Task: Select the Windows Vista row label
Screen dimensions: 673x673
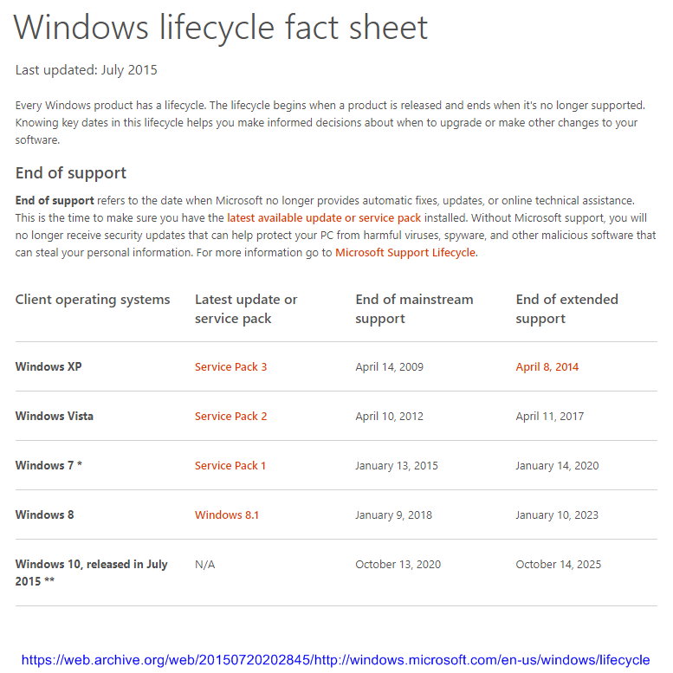Action: (x=55, y=416)
